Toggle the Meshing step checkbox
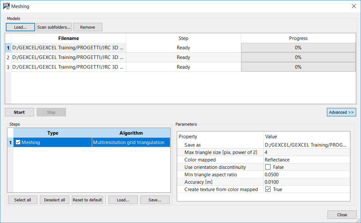This screenshot has height=223, width=361. (x=18, y=142)
